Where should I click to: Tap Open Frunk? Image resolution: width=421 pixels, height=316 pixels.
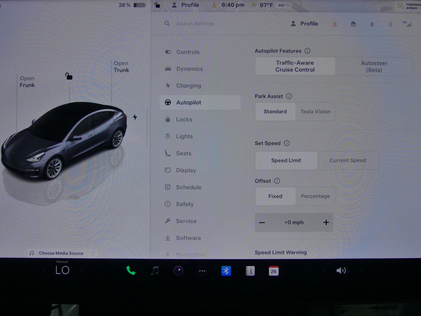point(27,82)
